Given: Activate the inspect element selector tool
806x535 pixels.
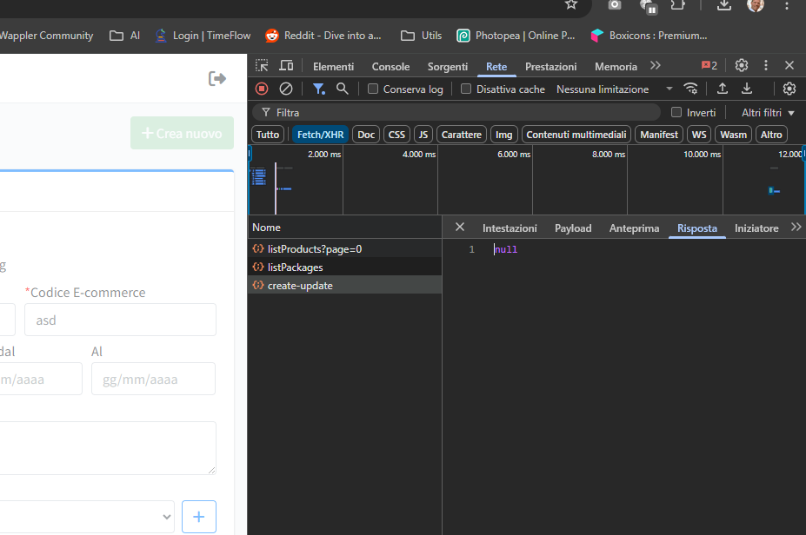Looking at the screenshot, I should click(x=262, y=66).
